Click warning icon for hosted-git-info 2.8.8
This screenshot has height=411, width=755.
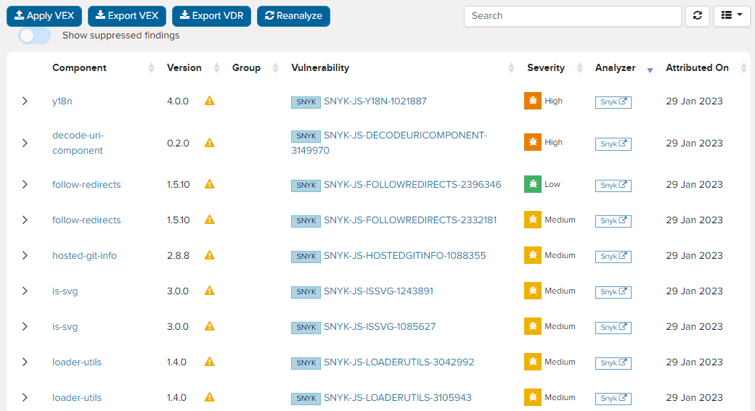pyautogui.click(x=210, y=255)
